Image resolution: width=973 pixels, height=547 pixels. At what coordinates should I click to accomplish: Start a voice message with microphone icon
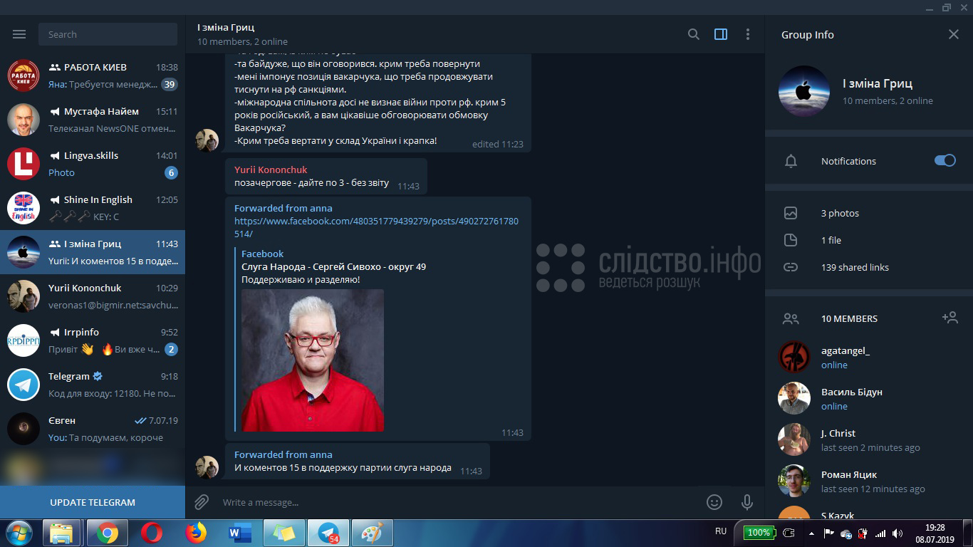click(747, 502)
